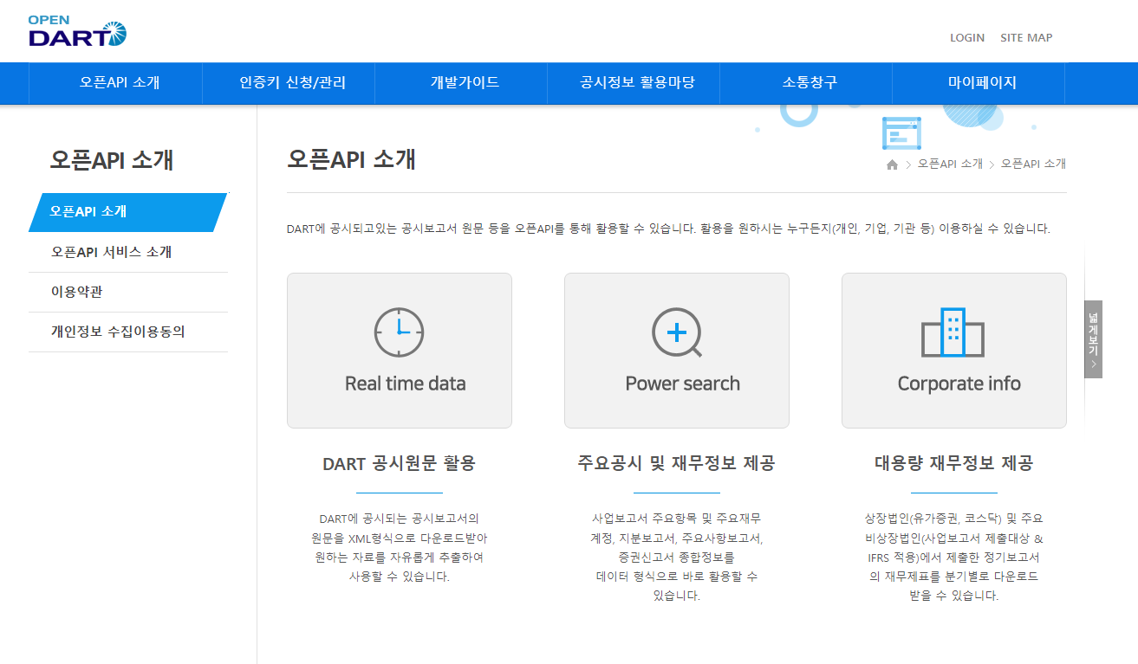1138x664 pixels.
Task: Select 오픈API 서비스 소개 in sidebar
Action: point(128,252)
